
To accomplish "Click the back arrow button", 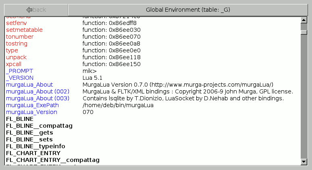I will [x=36, y=10].
